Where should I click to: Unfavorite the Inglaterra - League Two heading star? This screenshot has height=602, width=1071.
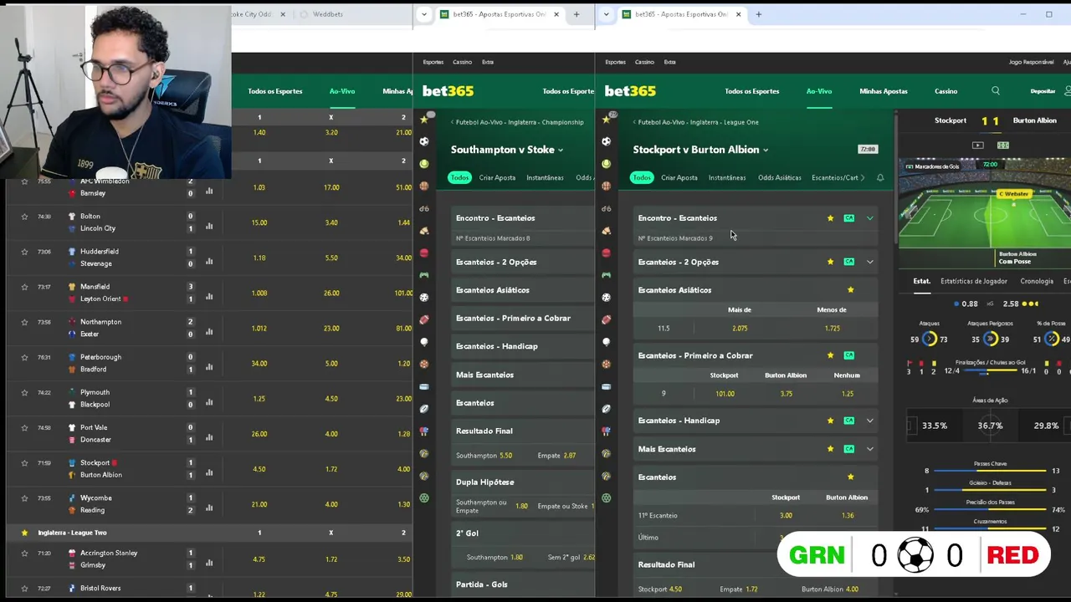click(x=24, y=533)
